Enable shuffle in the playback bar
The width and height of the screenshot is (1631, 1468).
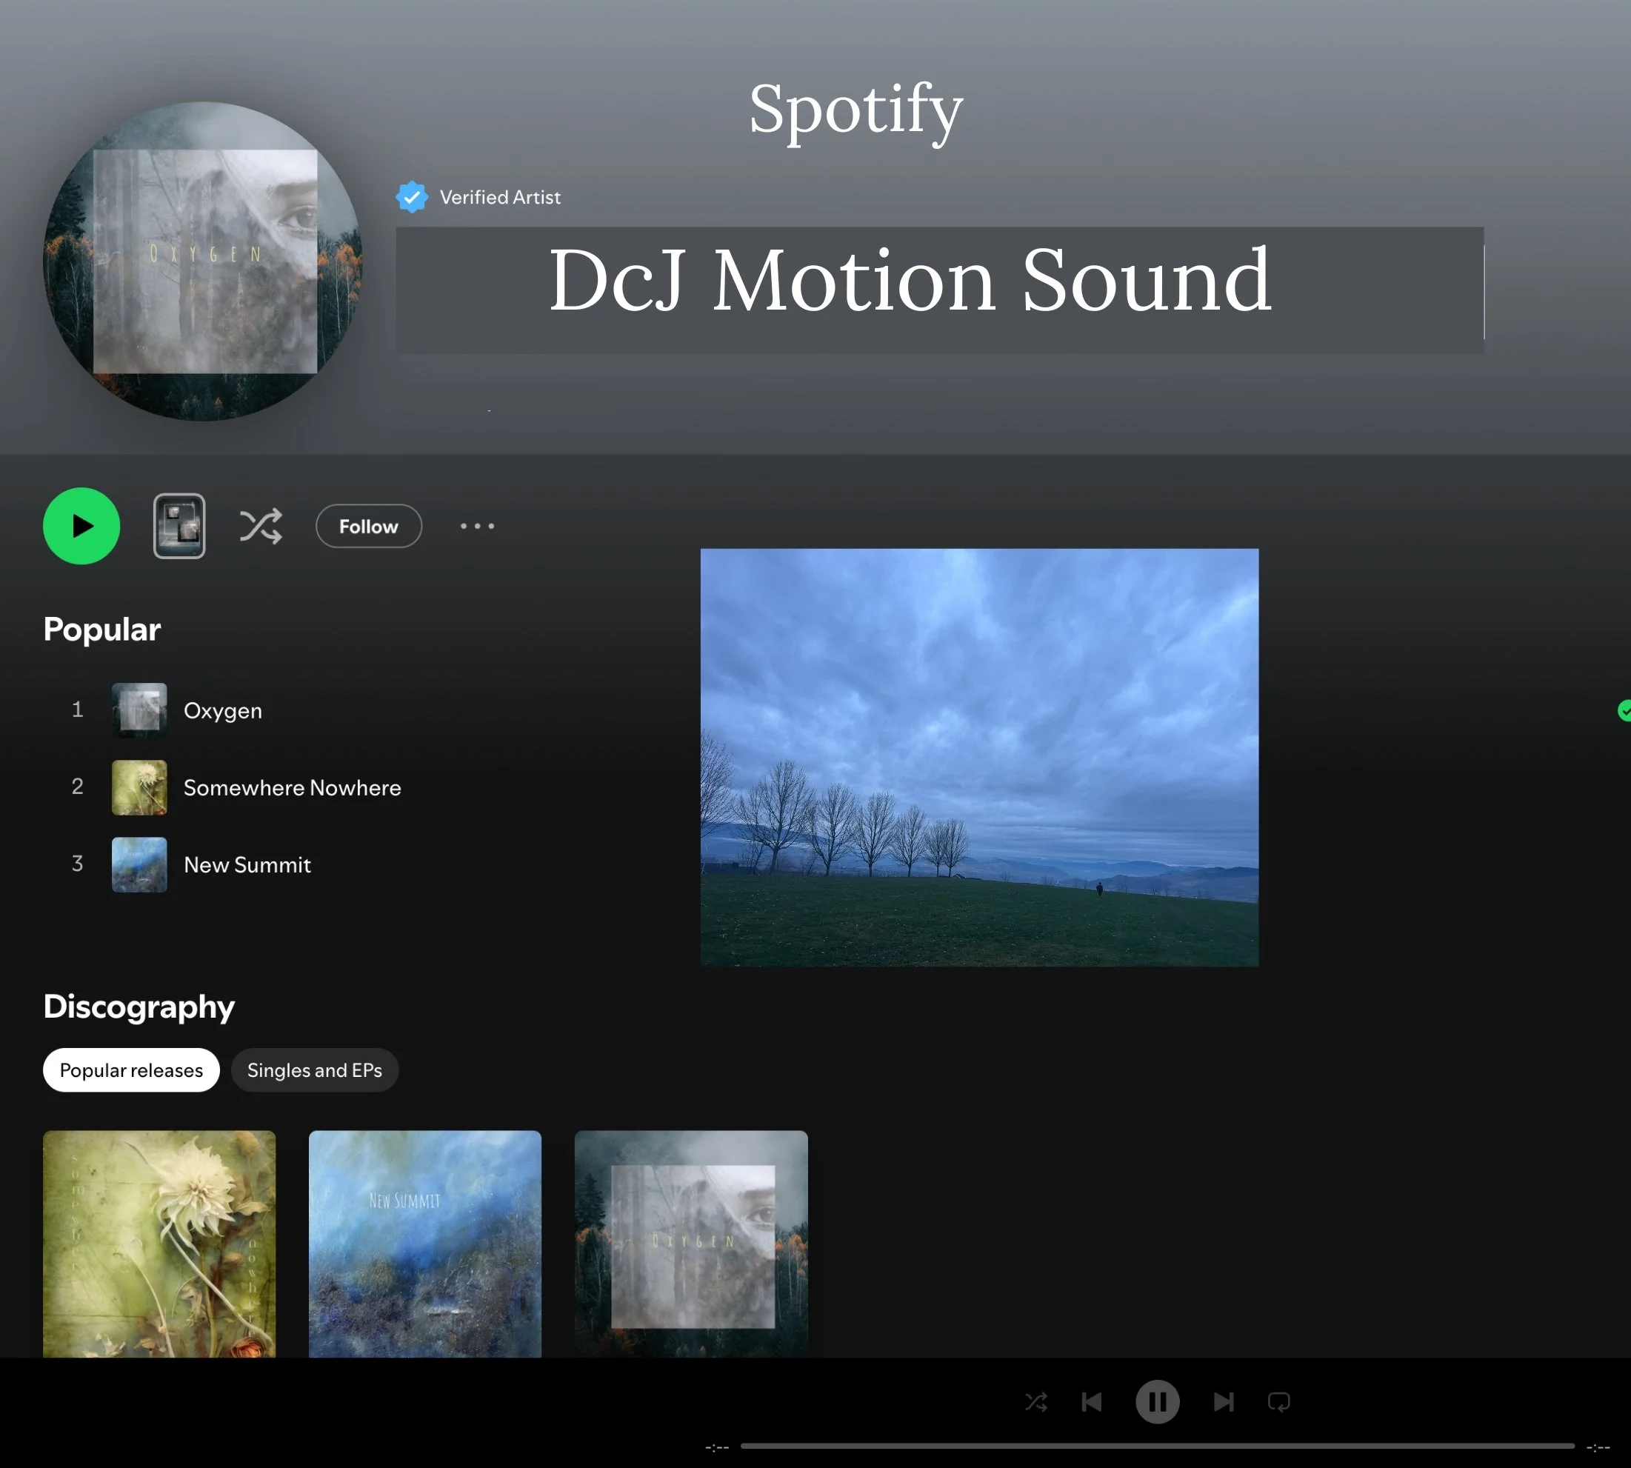[1037, 1401]
